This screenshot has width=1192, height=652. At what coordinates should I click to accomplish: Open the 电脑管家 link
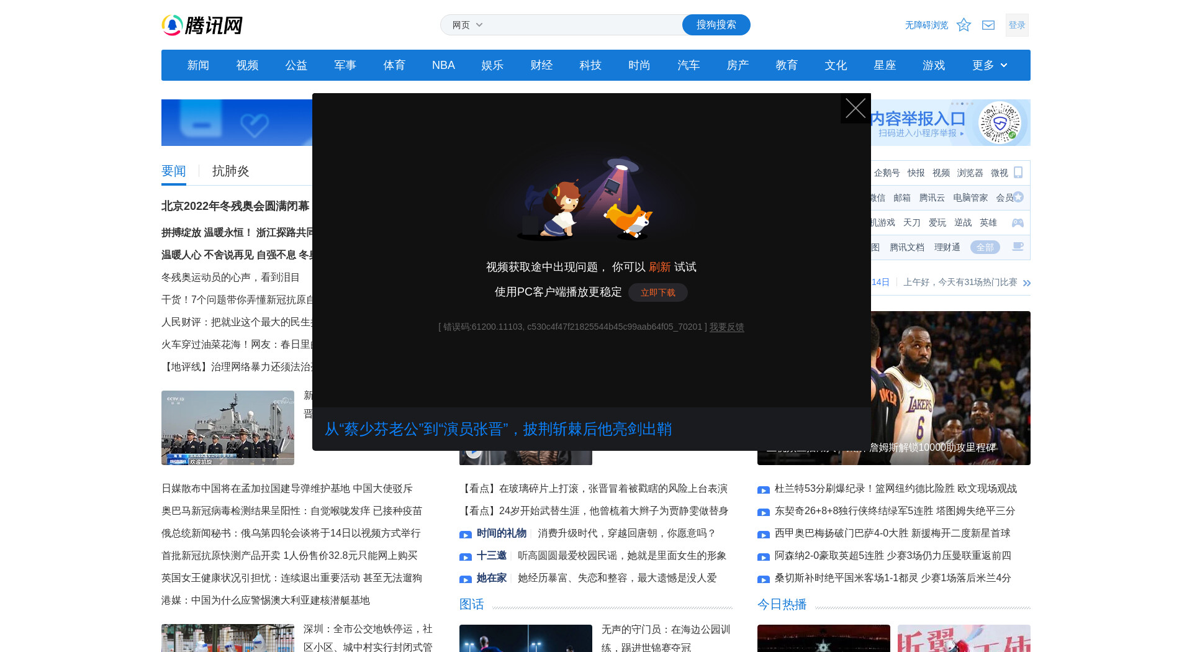coord(970,197)
